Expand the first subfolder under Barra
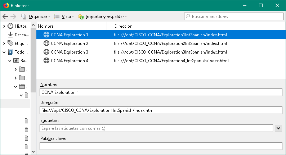This screenshot has height=155, width=286. tap(16, 69)
